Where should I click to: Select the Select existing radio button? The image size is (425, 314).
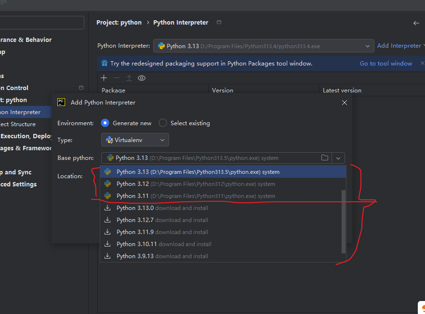163,123
